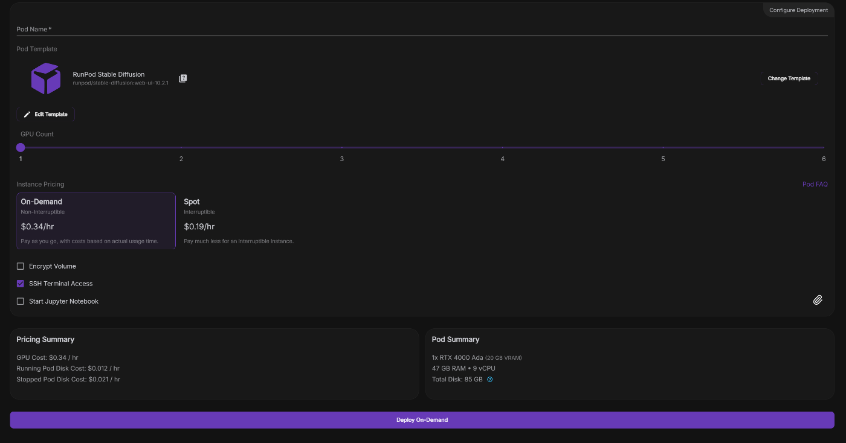
Task: Click the paperclip attachment icon
Action: click(818, 300)
